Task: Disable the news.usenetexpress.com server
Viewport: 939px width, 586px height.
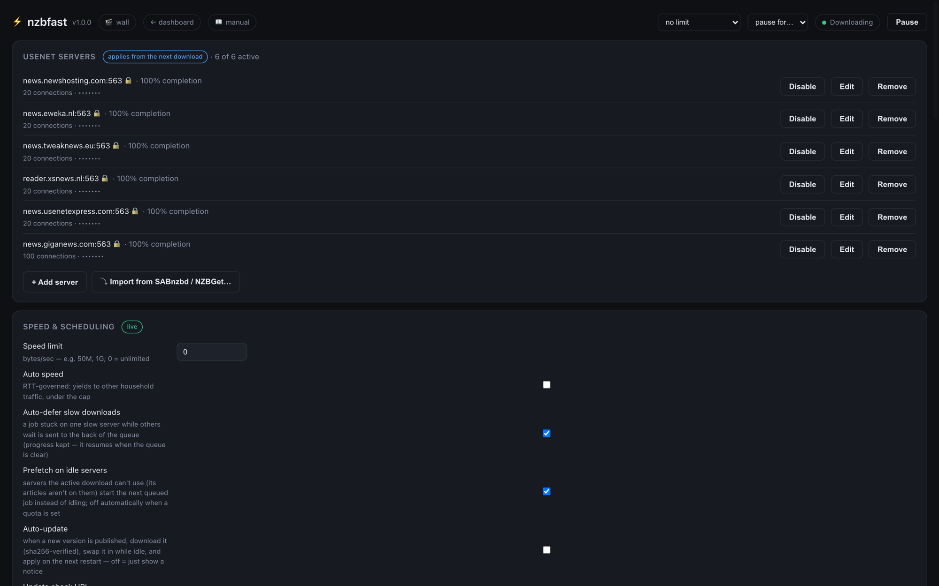Action: tap(802, 217)
